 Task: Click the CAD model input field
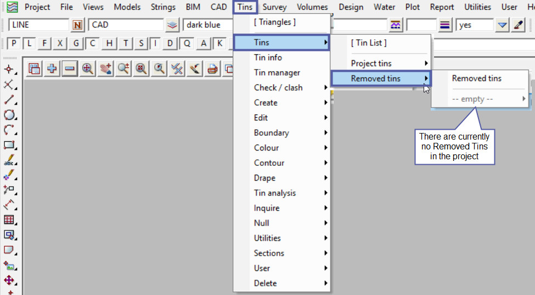[x=126, y=25]
